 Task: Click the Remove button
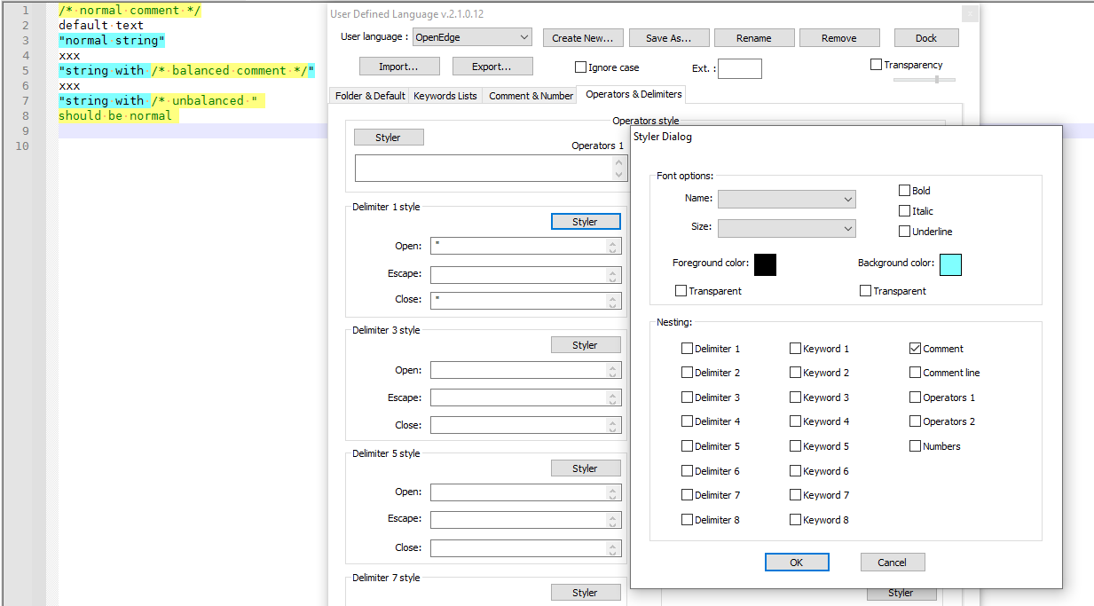click(x=839, y=38)
